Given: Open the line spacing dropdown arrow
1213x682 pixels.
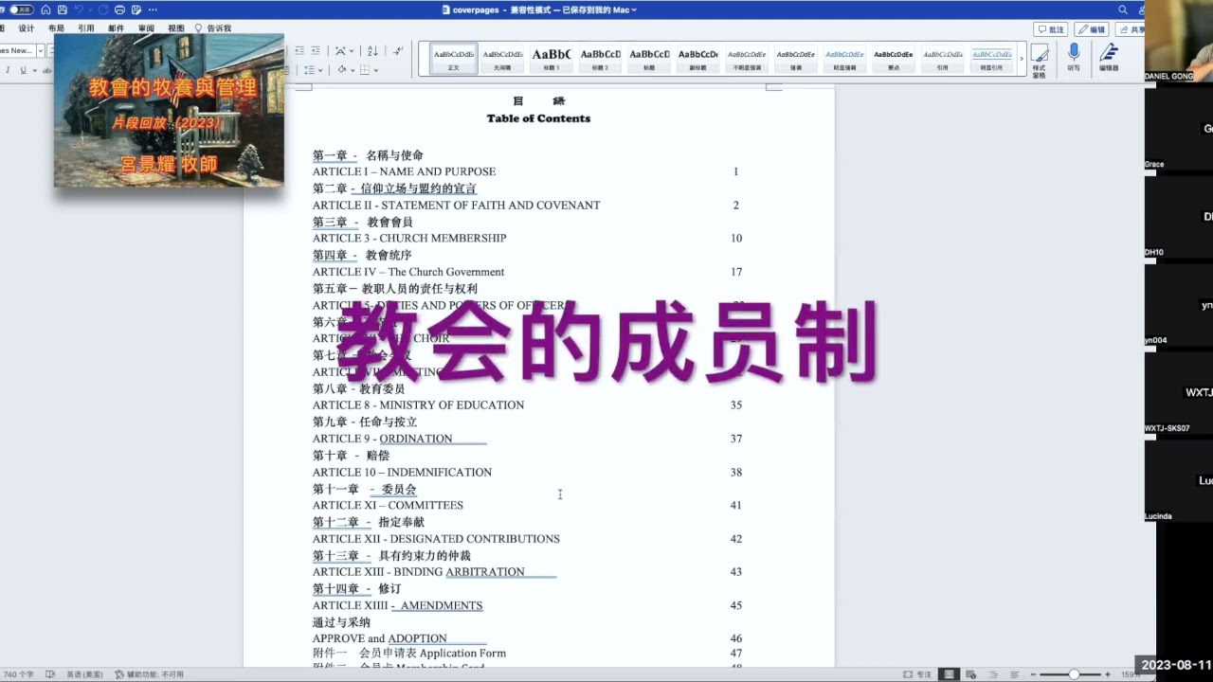Looking at the screenshot, I should tap(321, 70).
